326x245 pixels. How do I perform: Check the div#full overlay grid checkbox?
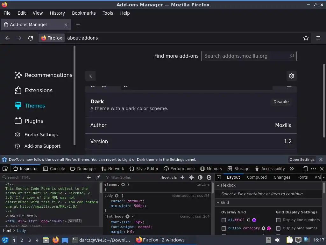224,220
